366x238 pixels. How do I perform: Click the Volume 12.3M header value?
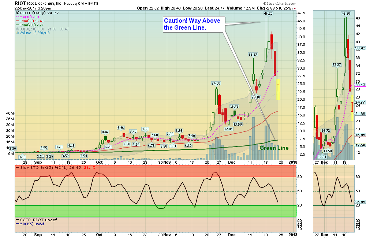pos(241,8)
